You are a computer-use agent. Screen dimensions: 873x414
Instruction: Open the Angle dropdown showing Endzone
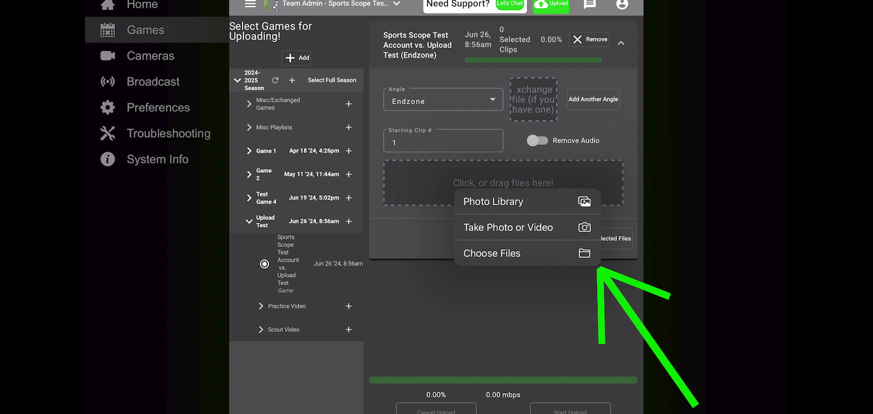tap(443, 100)
